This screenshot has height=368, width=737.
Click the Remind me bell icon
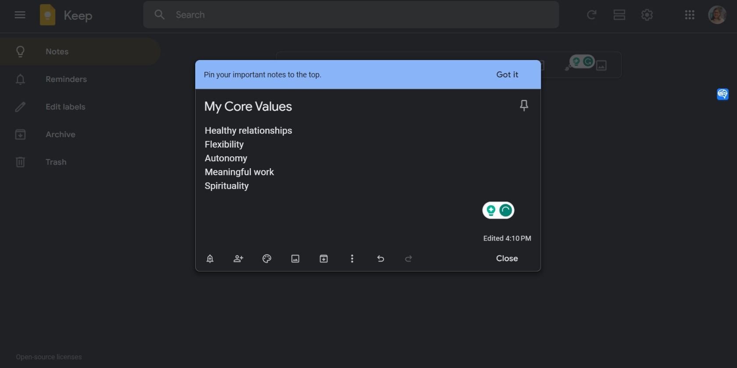click(x=210, y=259)
